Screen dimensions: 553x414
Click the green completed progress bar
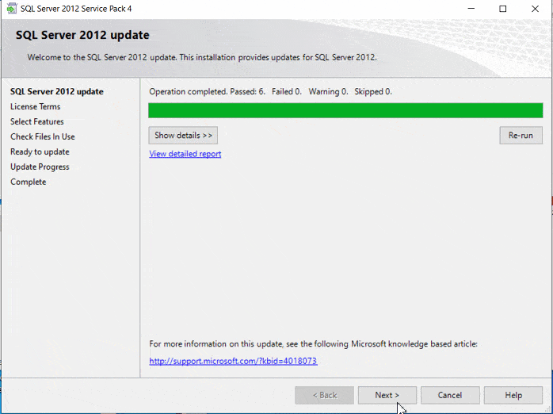click(345, 110)
